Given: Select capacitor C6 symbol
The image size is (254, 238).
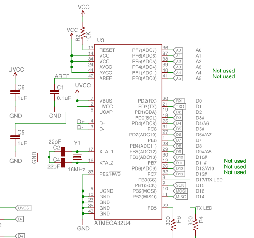Looking at the screenshot, I should click(x=15, y=92).
